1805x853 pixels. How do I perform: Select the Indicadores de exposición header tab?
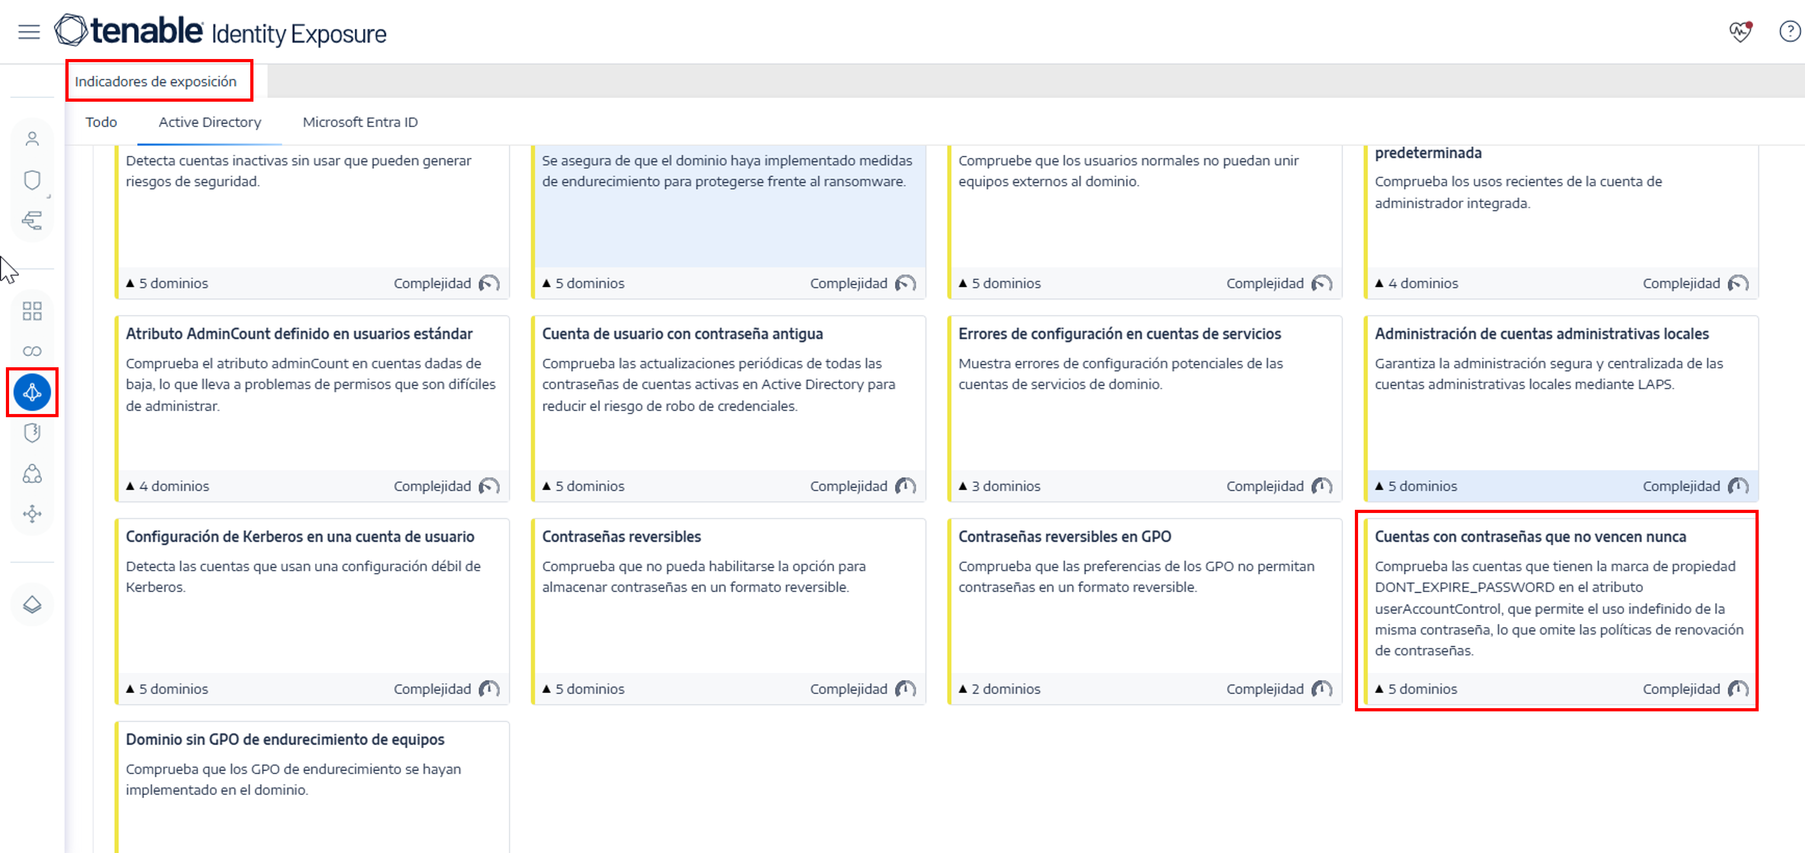(155, 81)
